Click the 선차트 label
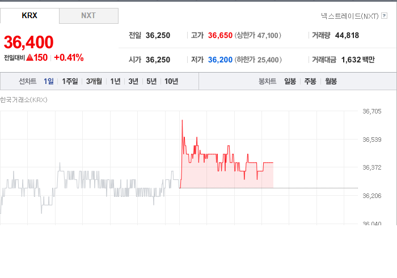This screenshot has height=278, width=397. pyautogui.click(x=28, y=81)
